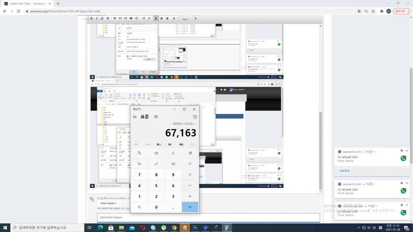This screenshot has width=413, height=232.
Task: Open Photoshop from the Windows taskbar
Action: 195,227
